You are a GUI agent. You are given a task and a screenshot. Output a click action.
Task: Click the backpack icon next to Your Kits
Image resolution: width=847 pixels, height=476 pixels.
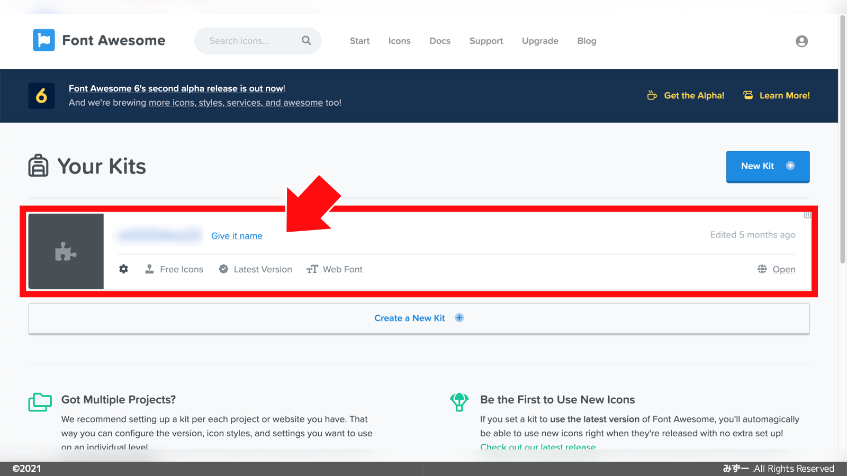tap(38, 166)
